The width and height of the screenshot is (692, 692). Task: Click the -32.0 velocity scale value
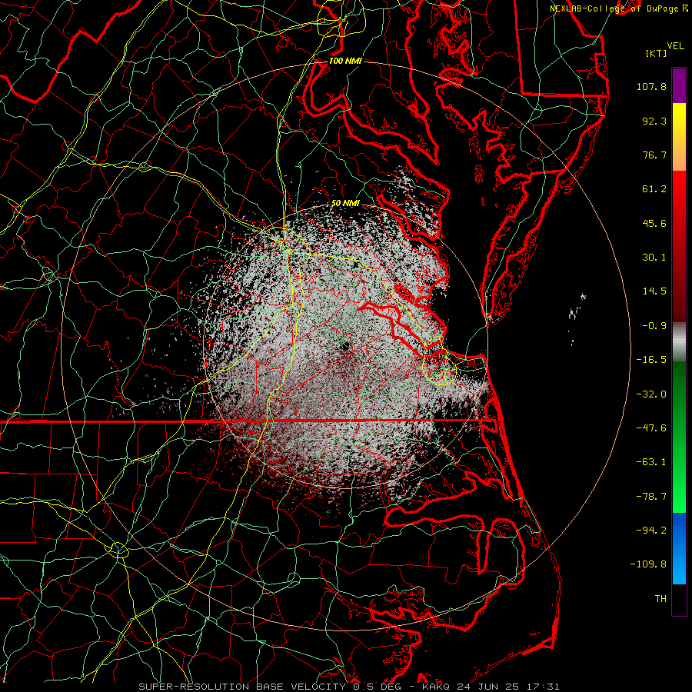click(x=651, y=394)
